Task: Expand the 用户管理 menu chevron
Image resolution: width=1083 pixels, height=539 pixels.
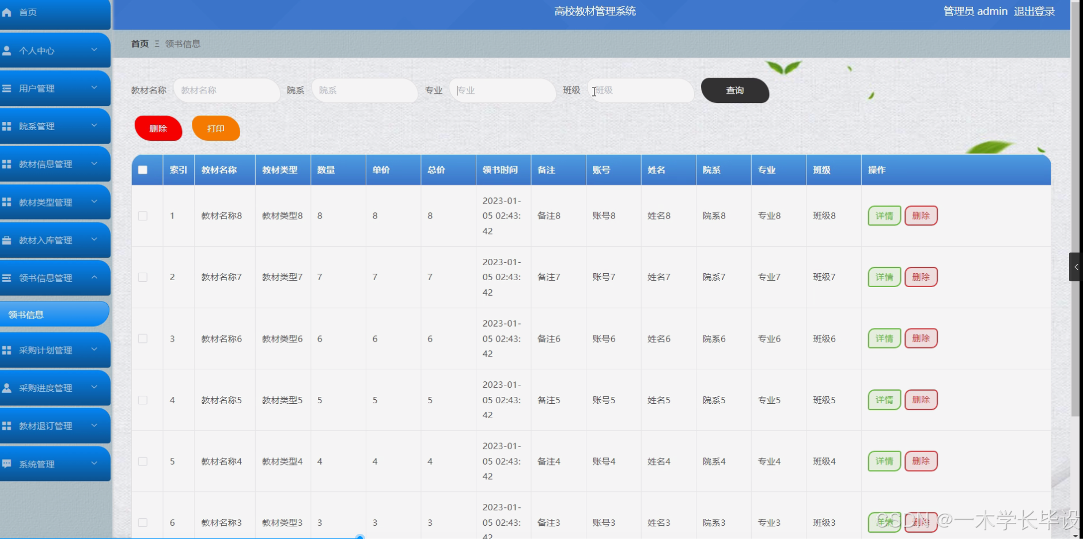Action: tap(94, 88)
